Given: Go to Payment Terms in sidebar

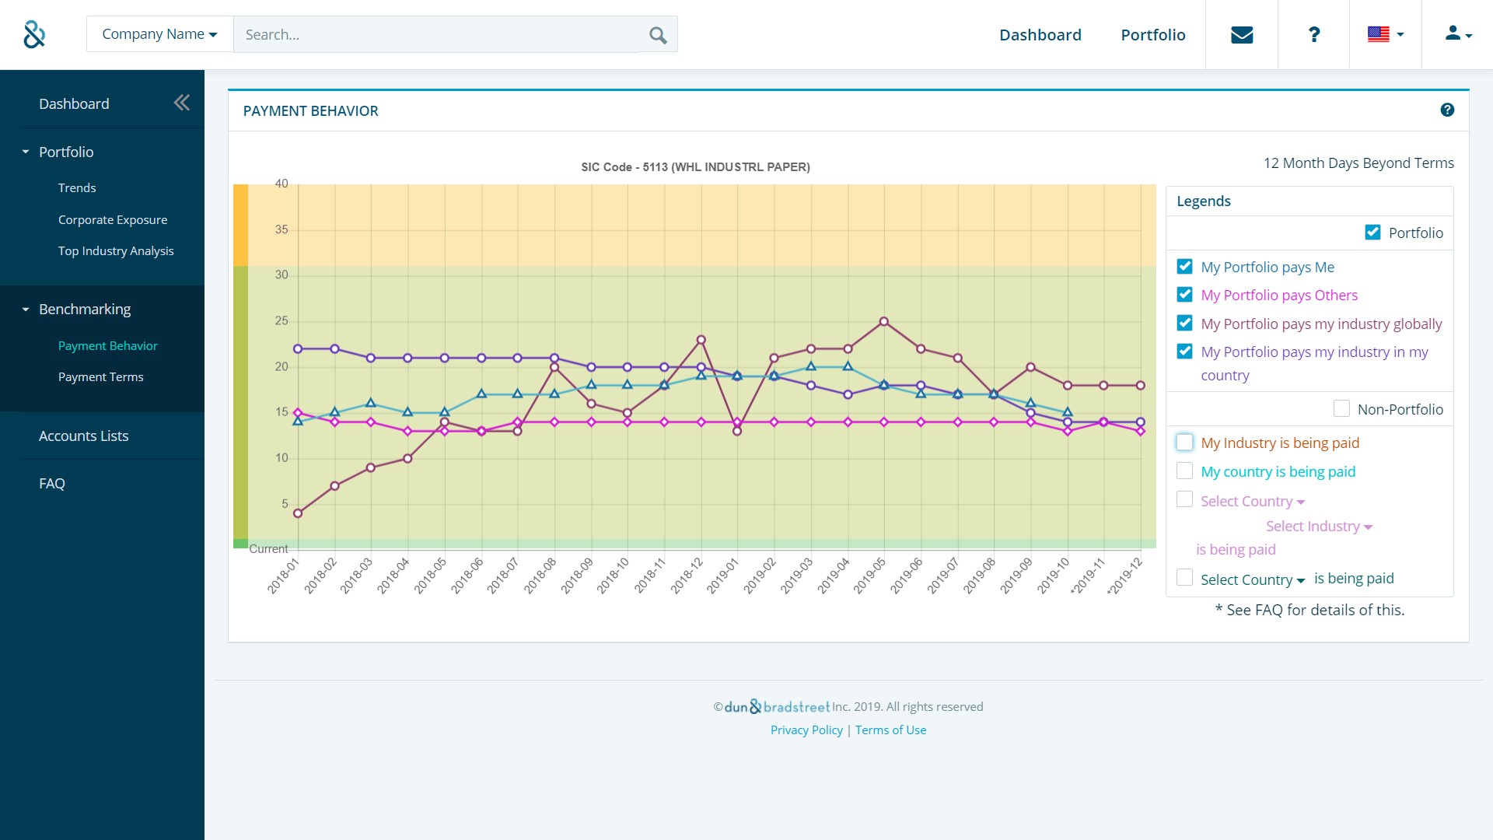Looking at the screenshot, I should [x=100, y=377].
